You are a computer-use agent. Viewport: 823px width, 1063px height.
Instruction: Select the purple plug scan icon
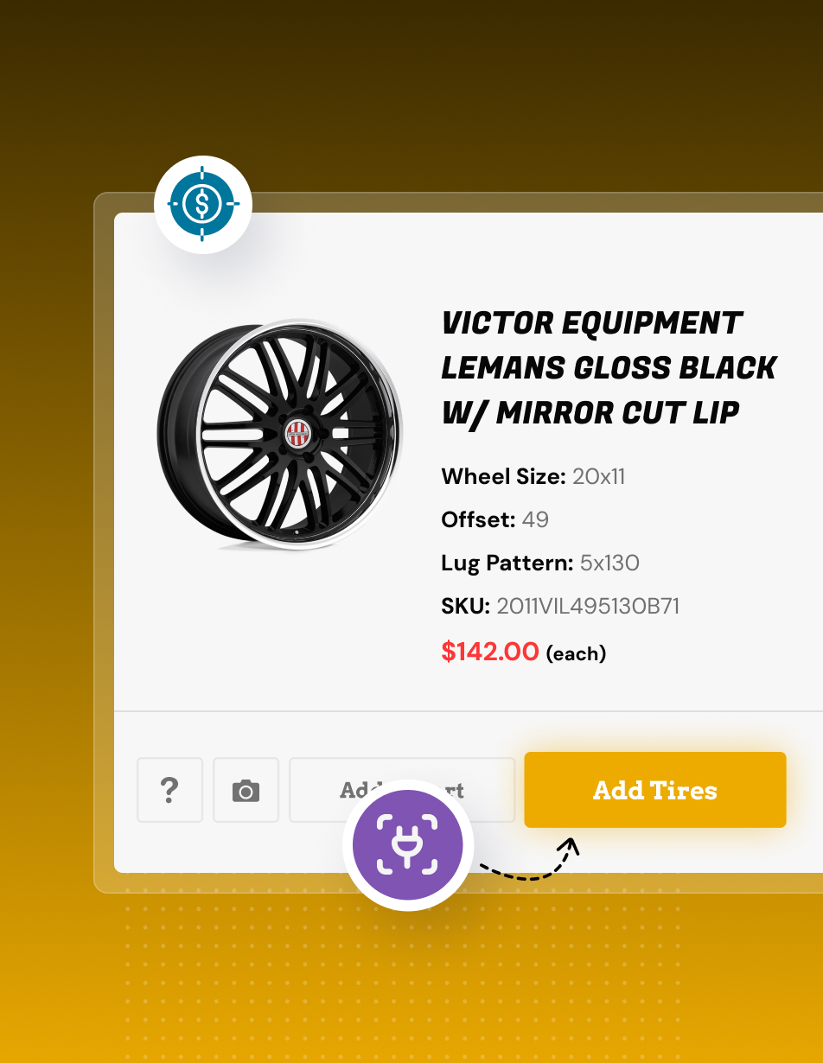click(x=408, y=845)
